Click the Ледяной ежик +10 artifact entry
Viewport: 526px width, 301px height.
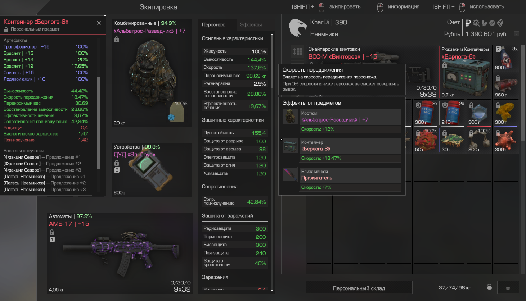pos(46,79)
